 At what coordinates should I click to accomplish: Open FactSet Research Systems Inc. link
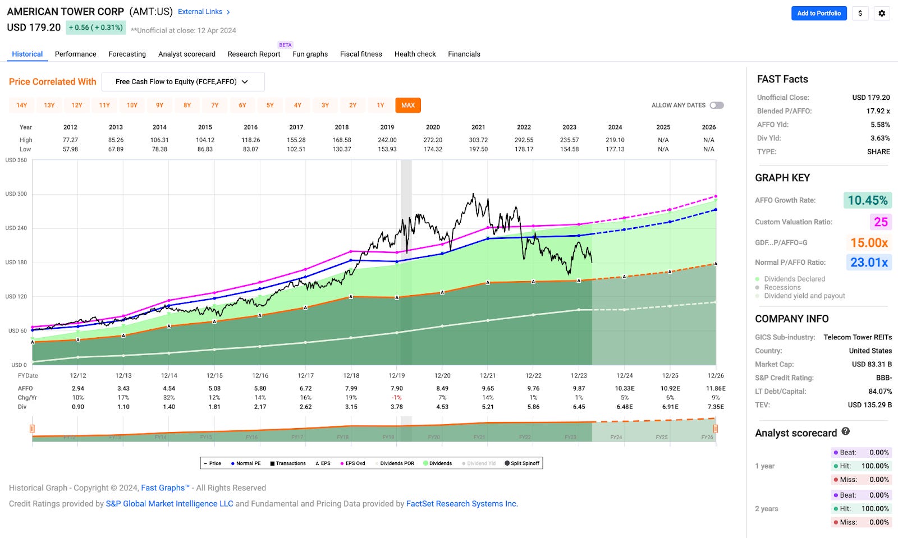(x=462, y=504)
